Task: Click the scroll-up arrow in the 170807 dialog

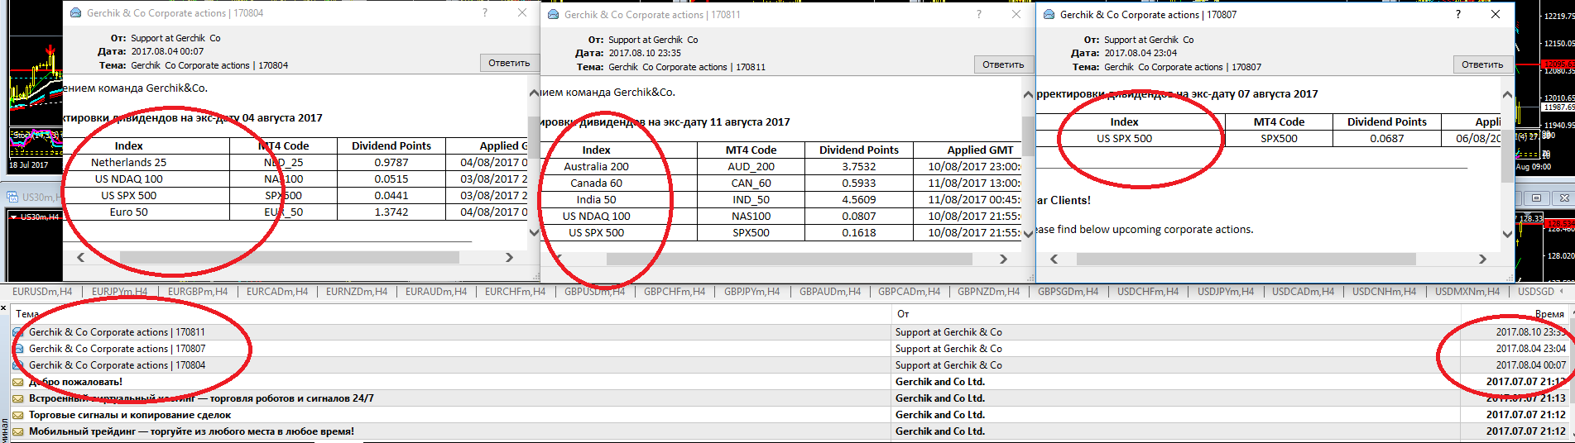Action: [x=1507, y=94]
